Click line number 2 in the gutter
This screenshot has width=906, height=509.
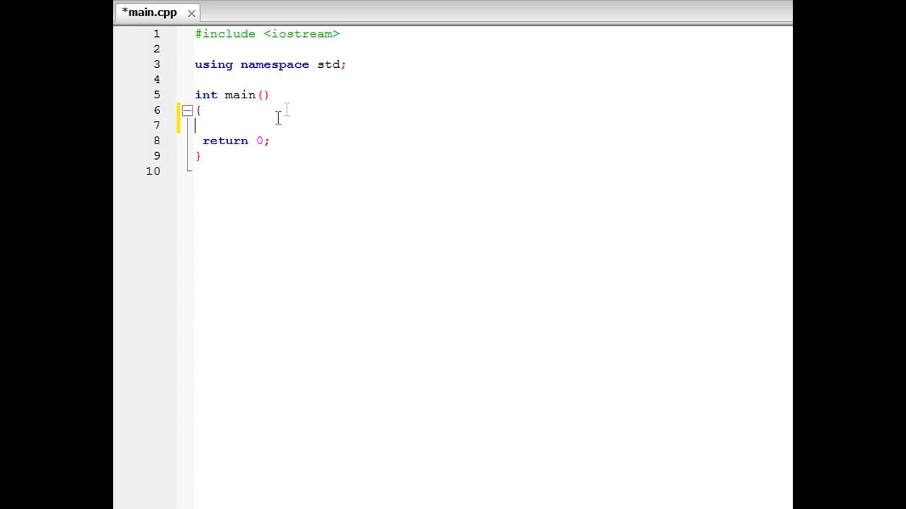(x=156, y=49)
